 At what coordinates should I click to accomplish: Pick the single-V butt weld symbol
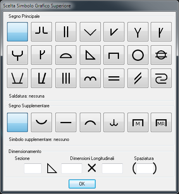[90, 32]
